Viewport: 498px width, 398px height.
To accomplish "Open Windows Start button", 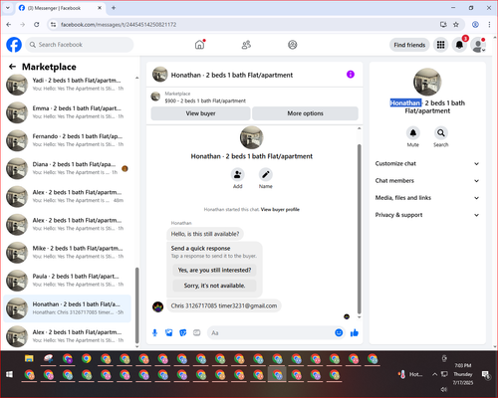I will [x=9, y=375].
